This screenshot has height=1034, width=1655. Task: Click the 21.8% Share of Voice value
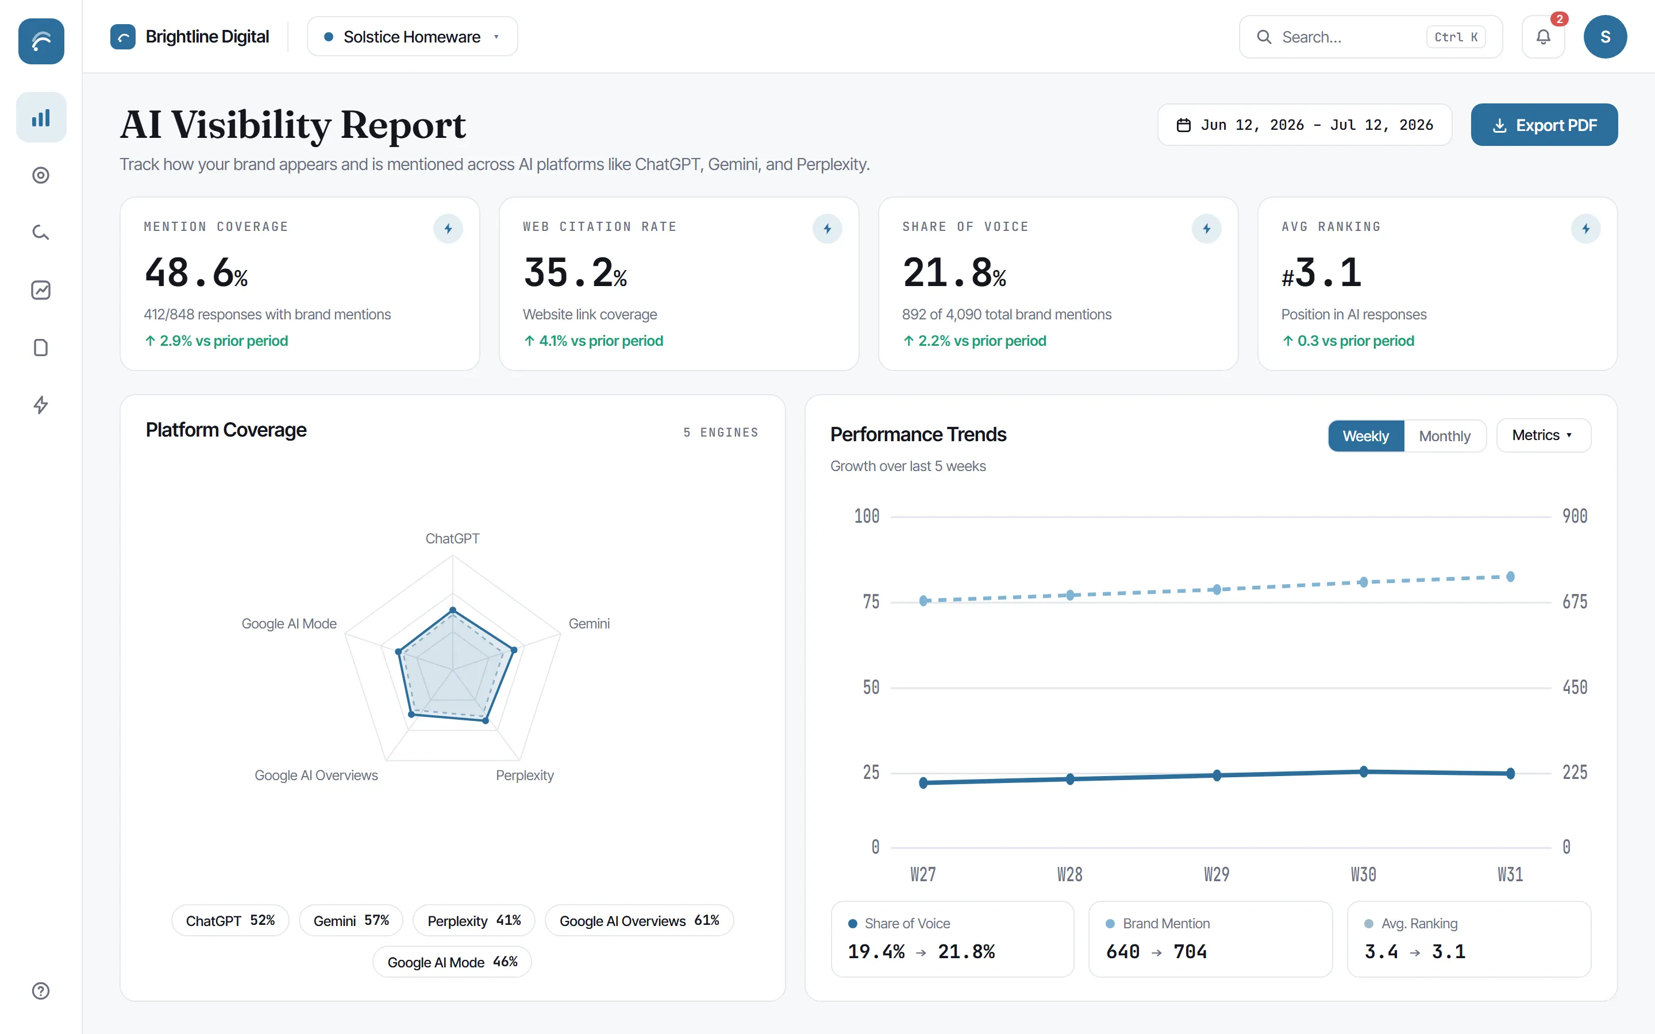click(x=954, y=272)
